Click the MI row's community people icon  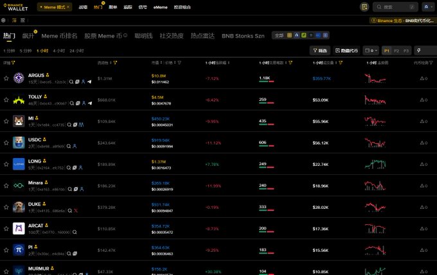pos(81,125)
